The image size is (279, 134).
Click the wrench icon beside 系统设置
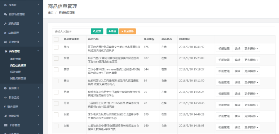pyautogui.click(x=5, y=24)
